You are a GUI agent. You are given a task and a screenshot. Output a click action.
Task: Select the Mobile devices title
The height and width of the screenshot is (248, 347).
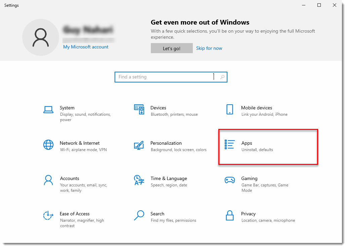pyautogui.click(x=257, y=108)
